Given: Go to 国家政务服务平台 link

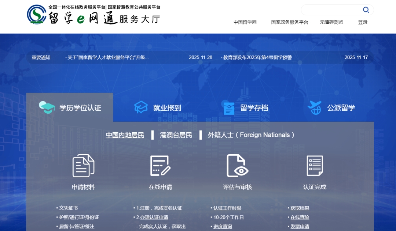Looking at the screenshot, I should (x=290, y=22).
